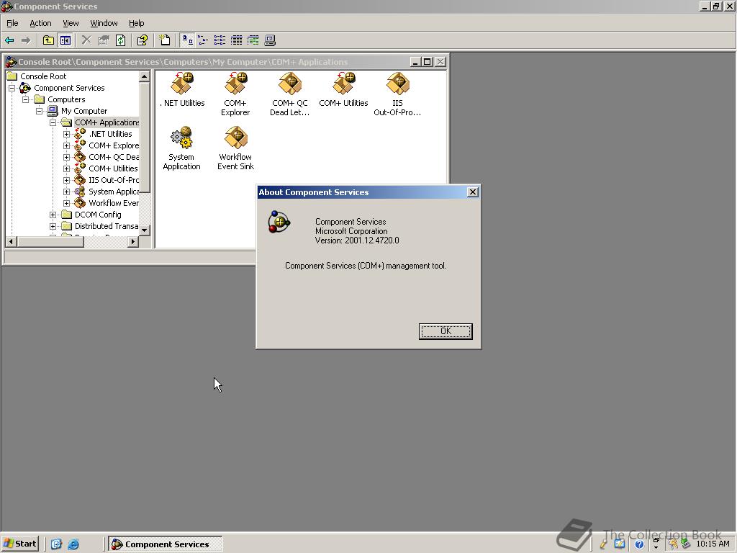Click the blue help tray icon
Screen dimensions: 737x553
point(639,544)
